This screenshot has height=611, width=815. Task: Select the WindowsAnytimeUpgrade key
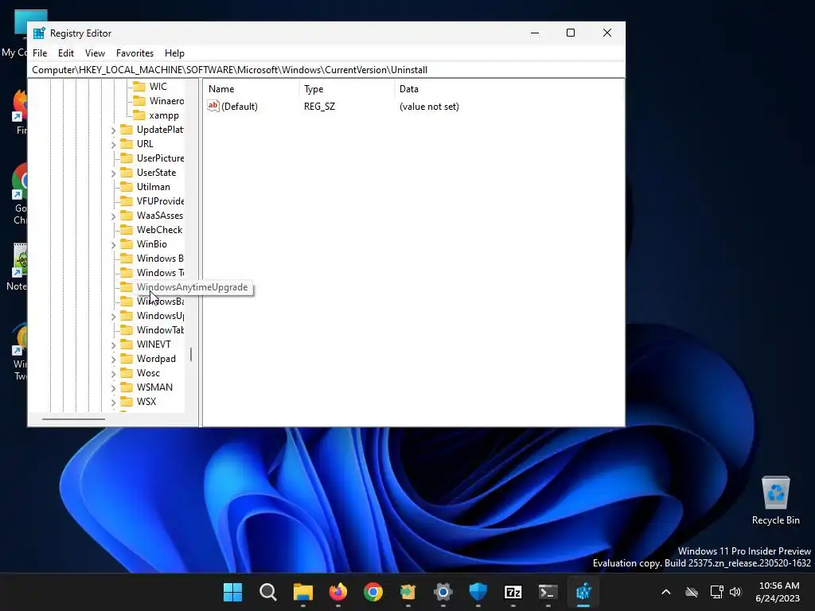tap(192, 287)
